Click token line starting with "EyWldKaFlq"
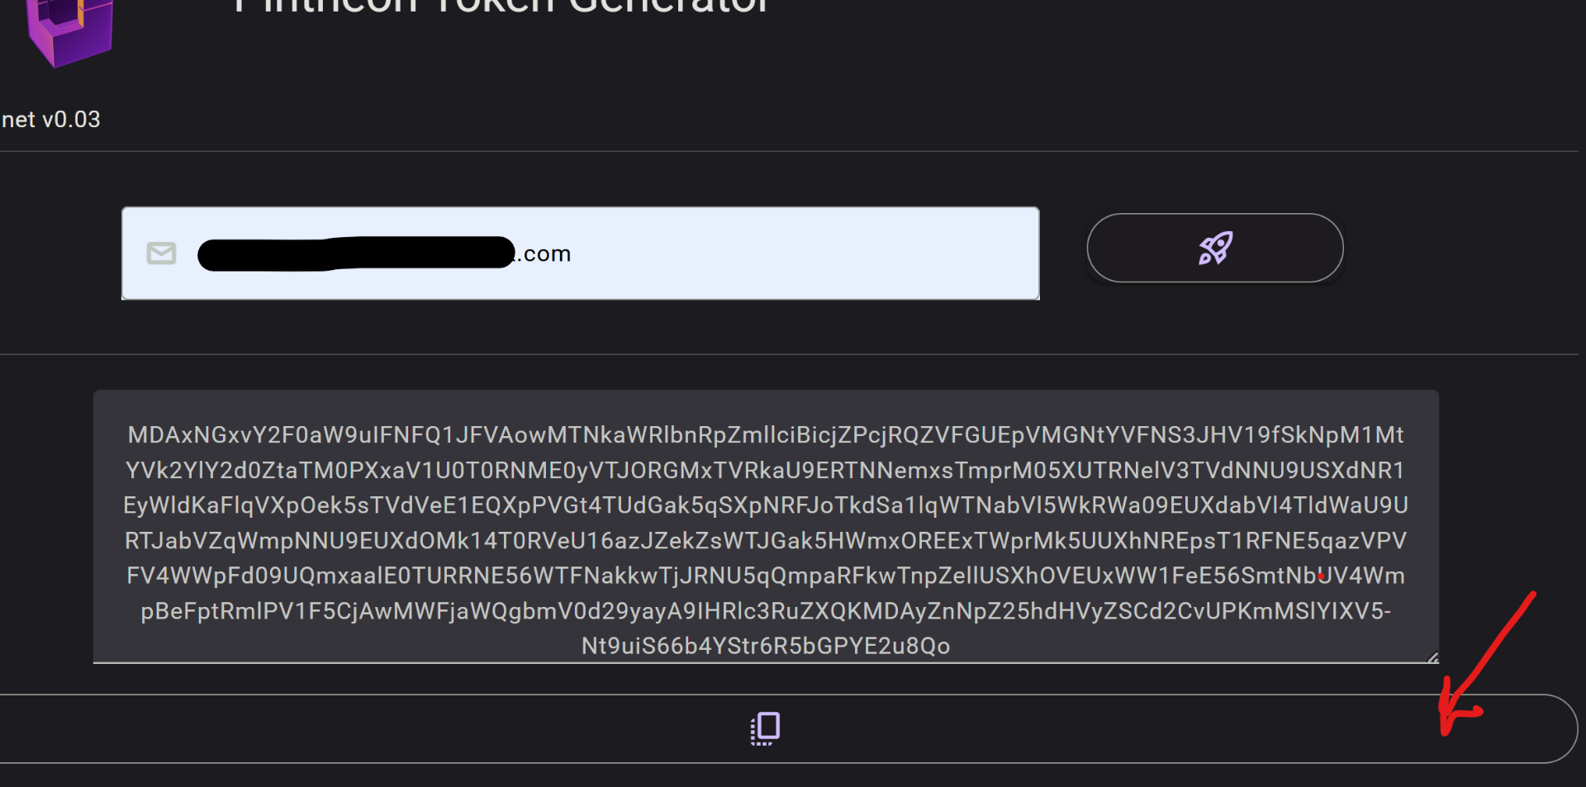Viewport: 1586px width, 787px height. [766, 505]
